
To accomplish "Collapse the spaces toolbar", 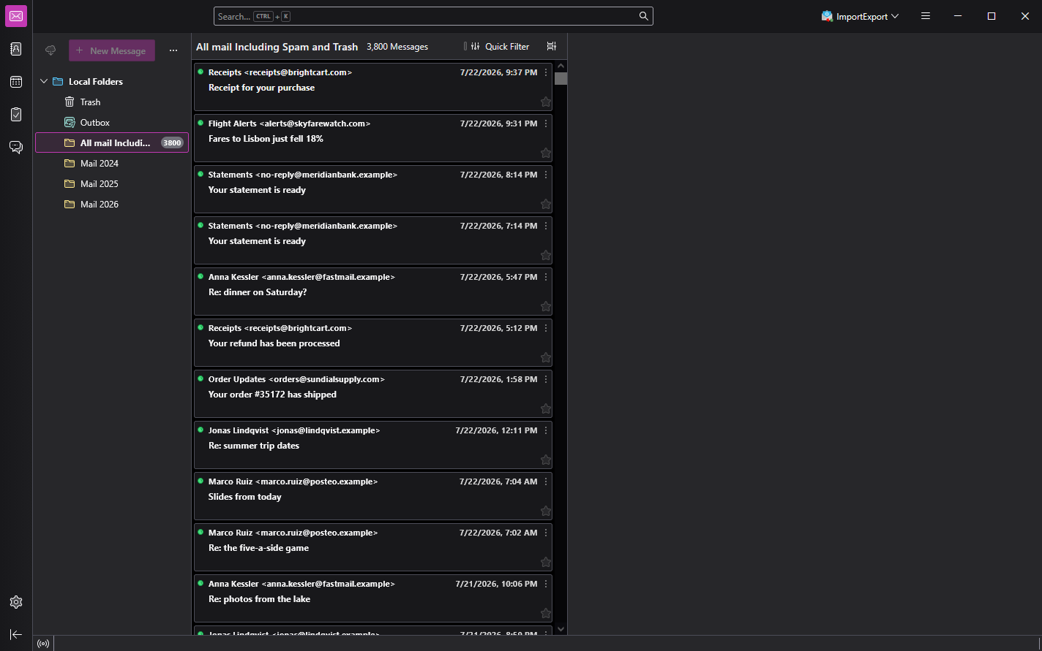I will 16,634.
